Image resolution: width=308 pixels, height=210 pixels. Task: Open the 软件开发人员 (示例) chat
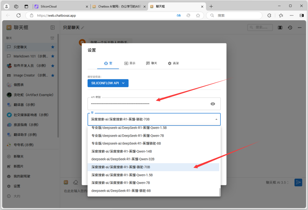(x=31, y=66)
